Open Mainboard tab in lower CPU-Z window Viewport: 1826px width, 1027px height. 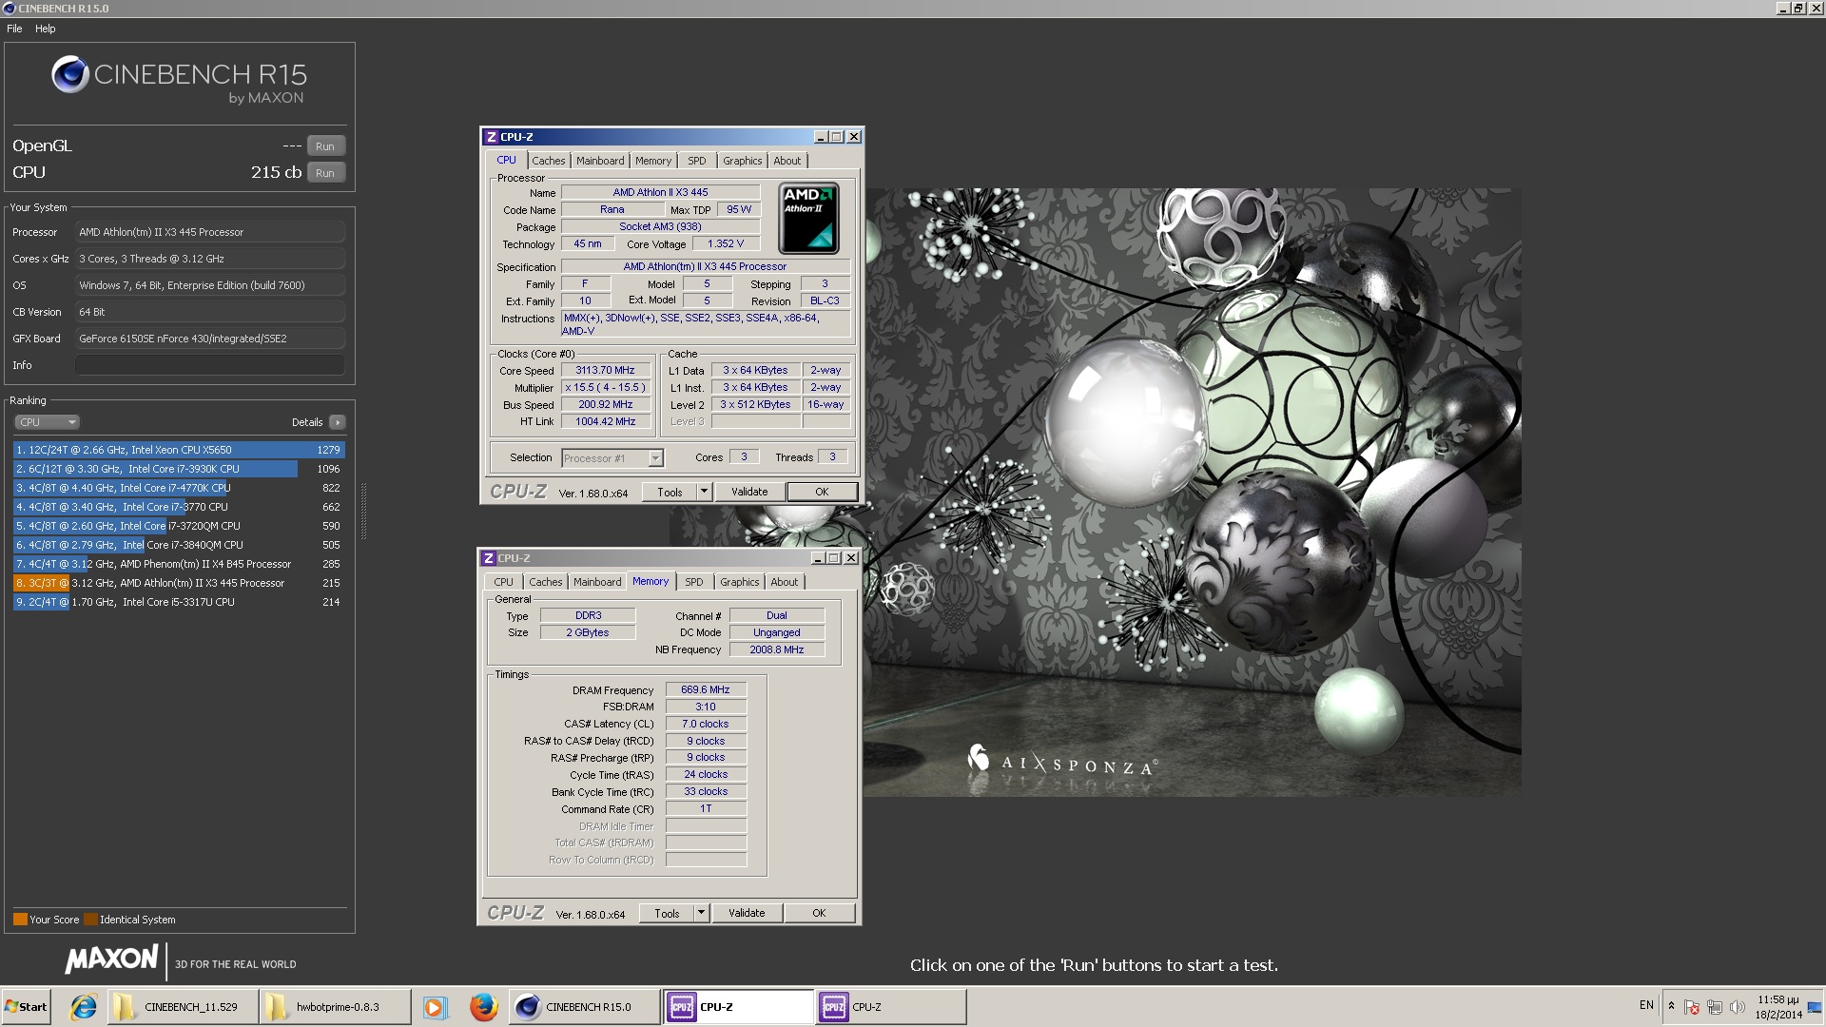[x=597, y=582]
